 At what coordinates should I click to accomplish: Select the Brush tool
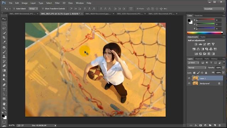[4, 52]
